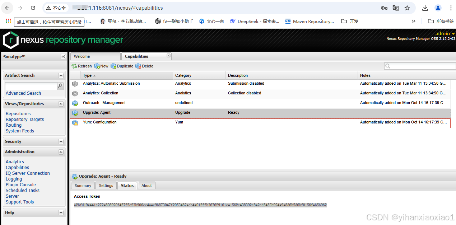Collapse the Sonatype side panel

tap(63, 57)
